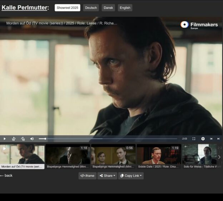Switch to the Deutsch tab
The height and width of the screenshot is (201, 223).
(91, 8)
